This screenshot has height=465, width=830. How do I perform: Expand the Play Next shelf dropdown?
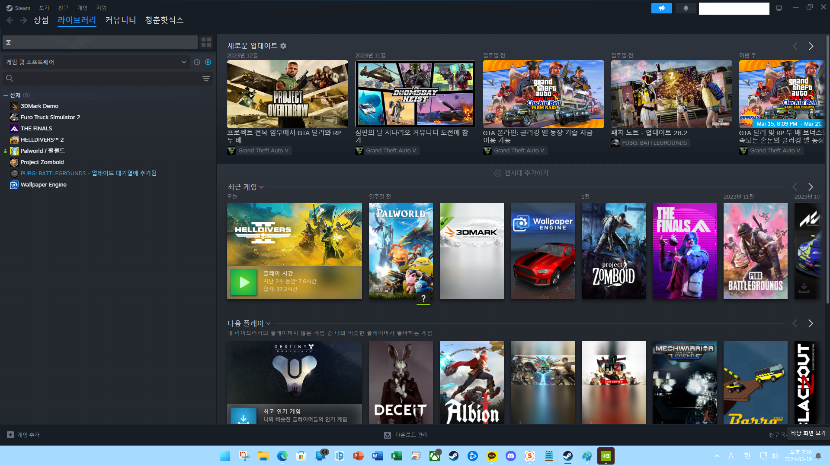[x=268, y=323]
